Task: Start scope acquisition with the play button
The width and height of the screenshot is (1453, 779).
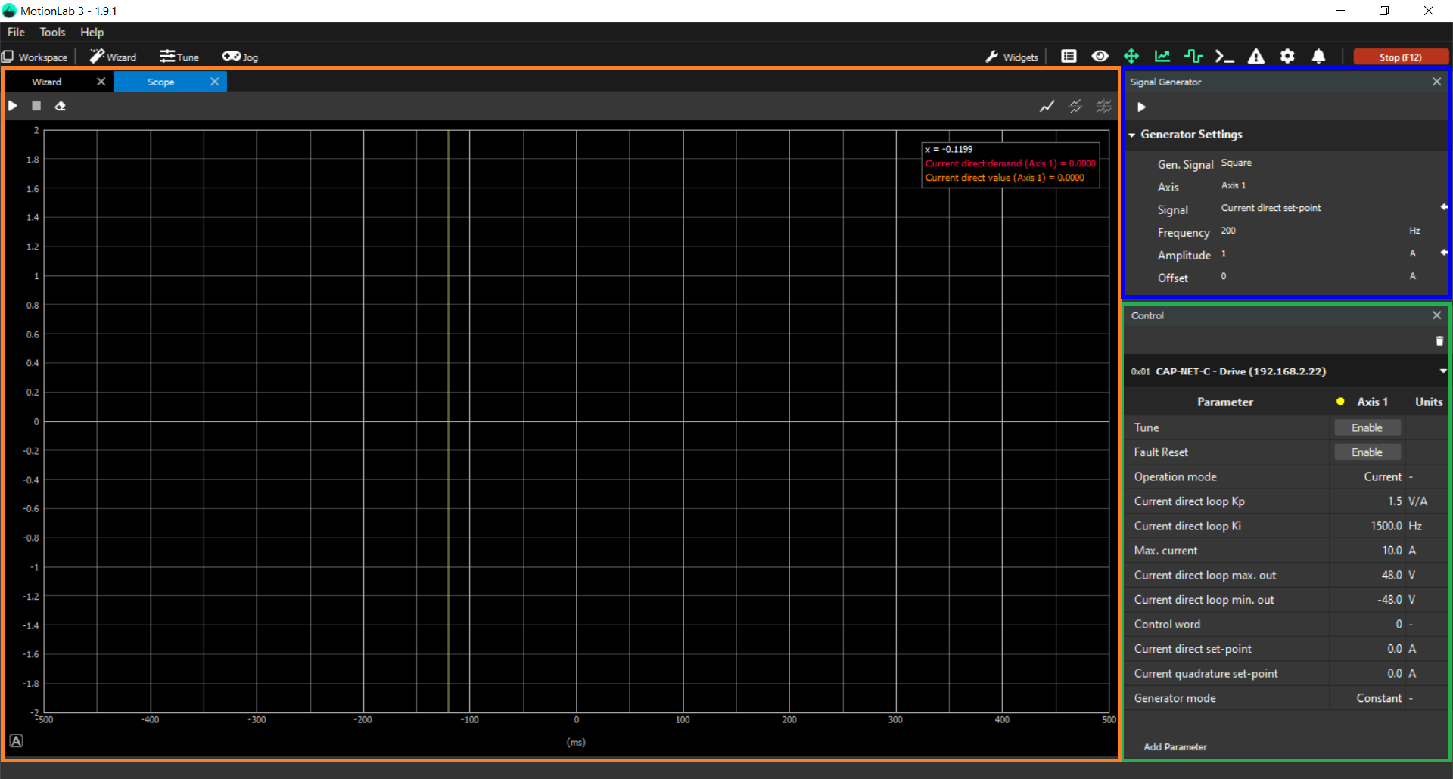Action: 13,106
